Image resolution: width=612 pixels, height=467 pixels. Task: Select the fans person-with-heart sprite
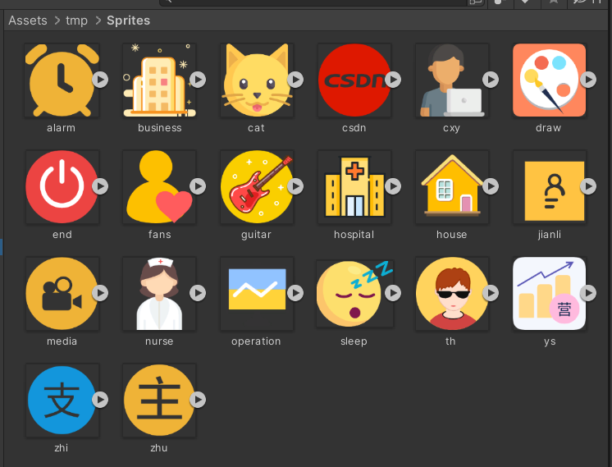(159, 186)
